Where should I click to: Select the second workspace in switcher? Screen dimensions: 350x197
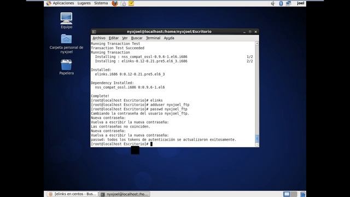pos(294,194)
